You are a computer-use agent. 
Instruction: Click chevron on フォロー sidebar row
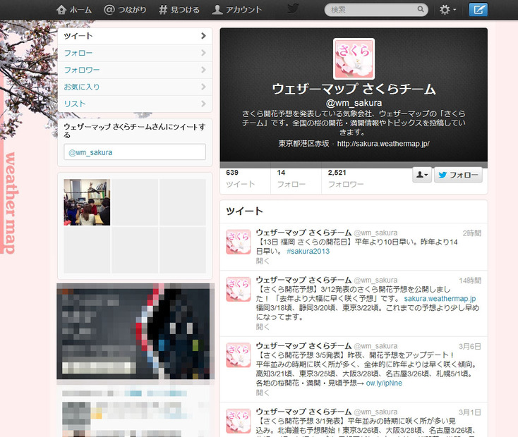point(203,53)
